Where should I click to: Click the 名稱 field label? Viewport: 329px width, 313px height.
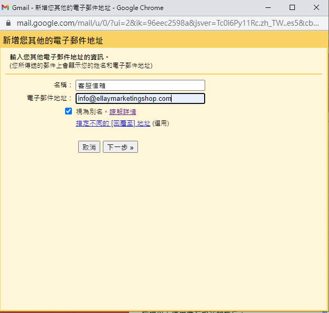coord(62,85)
